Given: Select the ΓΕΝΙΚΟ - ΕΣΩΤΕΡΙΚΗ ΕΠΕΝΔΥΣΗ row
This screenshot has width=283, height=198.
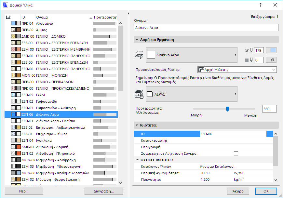Looking at the screenshot, I should click(61, 62).
